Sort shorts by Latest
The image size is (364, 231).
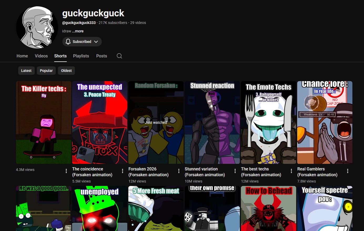(26, 71)
